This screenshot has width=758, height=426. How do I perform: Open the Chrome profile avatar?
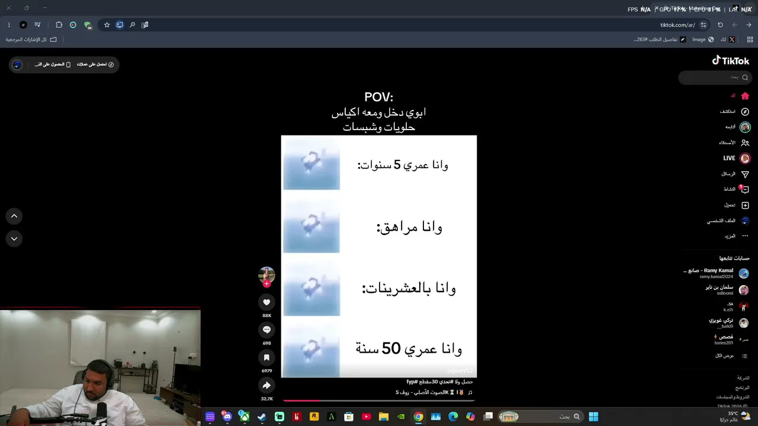pyautogui.click(x=23, y=25)
